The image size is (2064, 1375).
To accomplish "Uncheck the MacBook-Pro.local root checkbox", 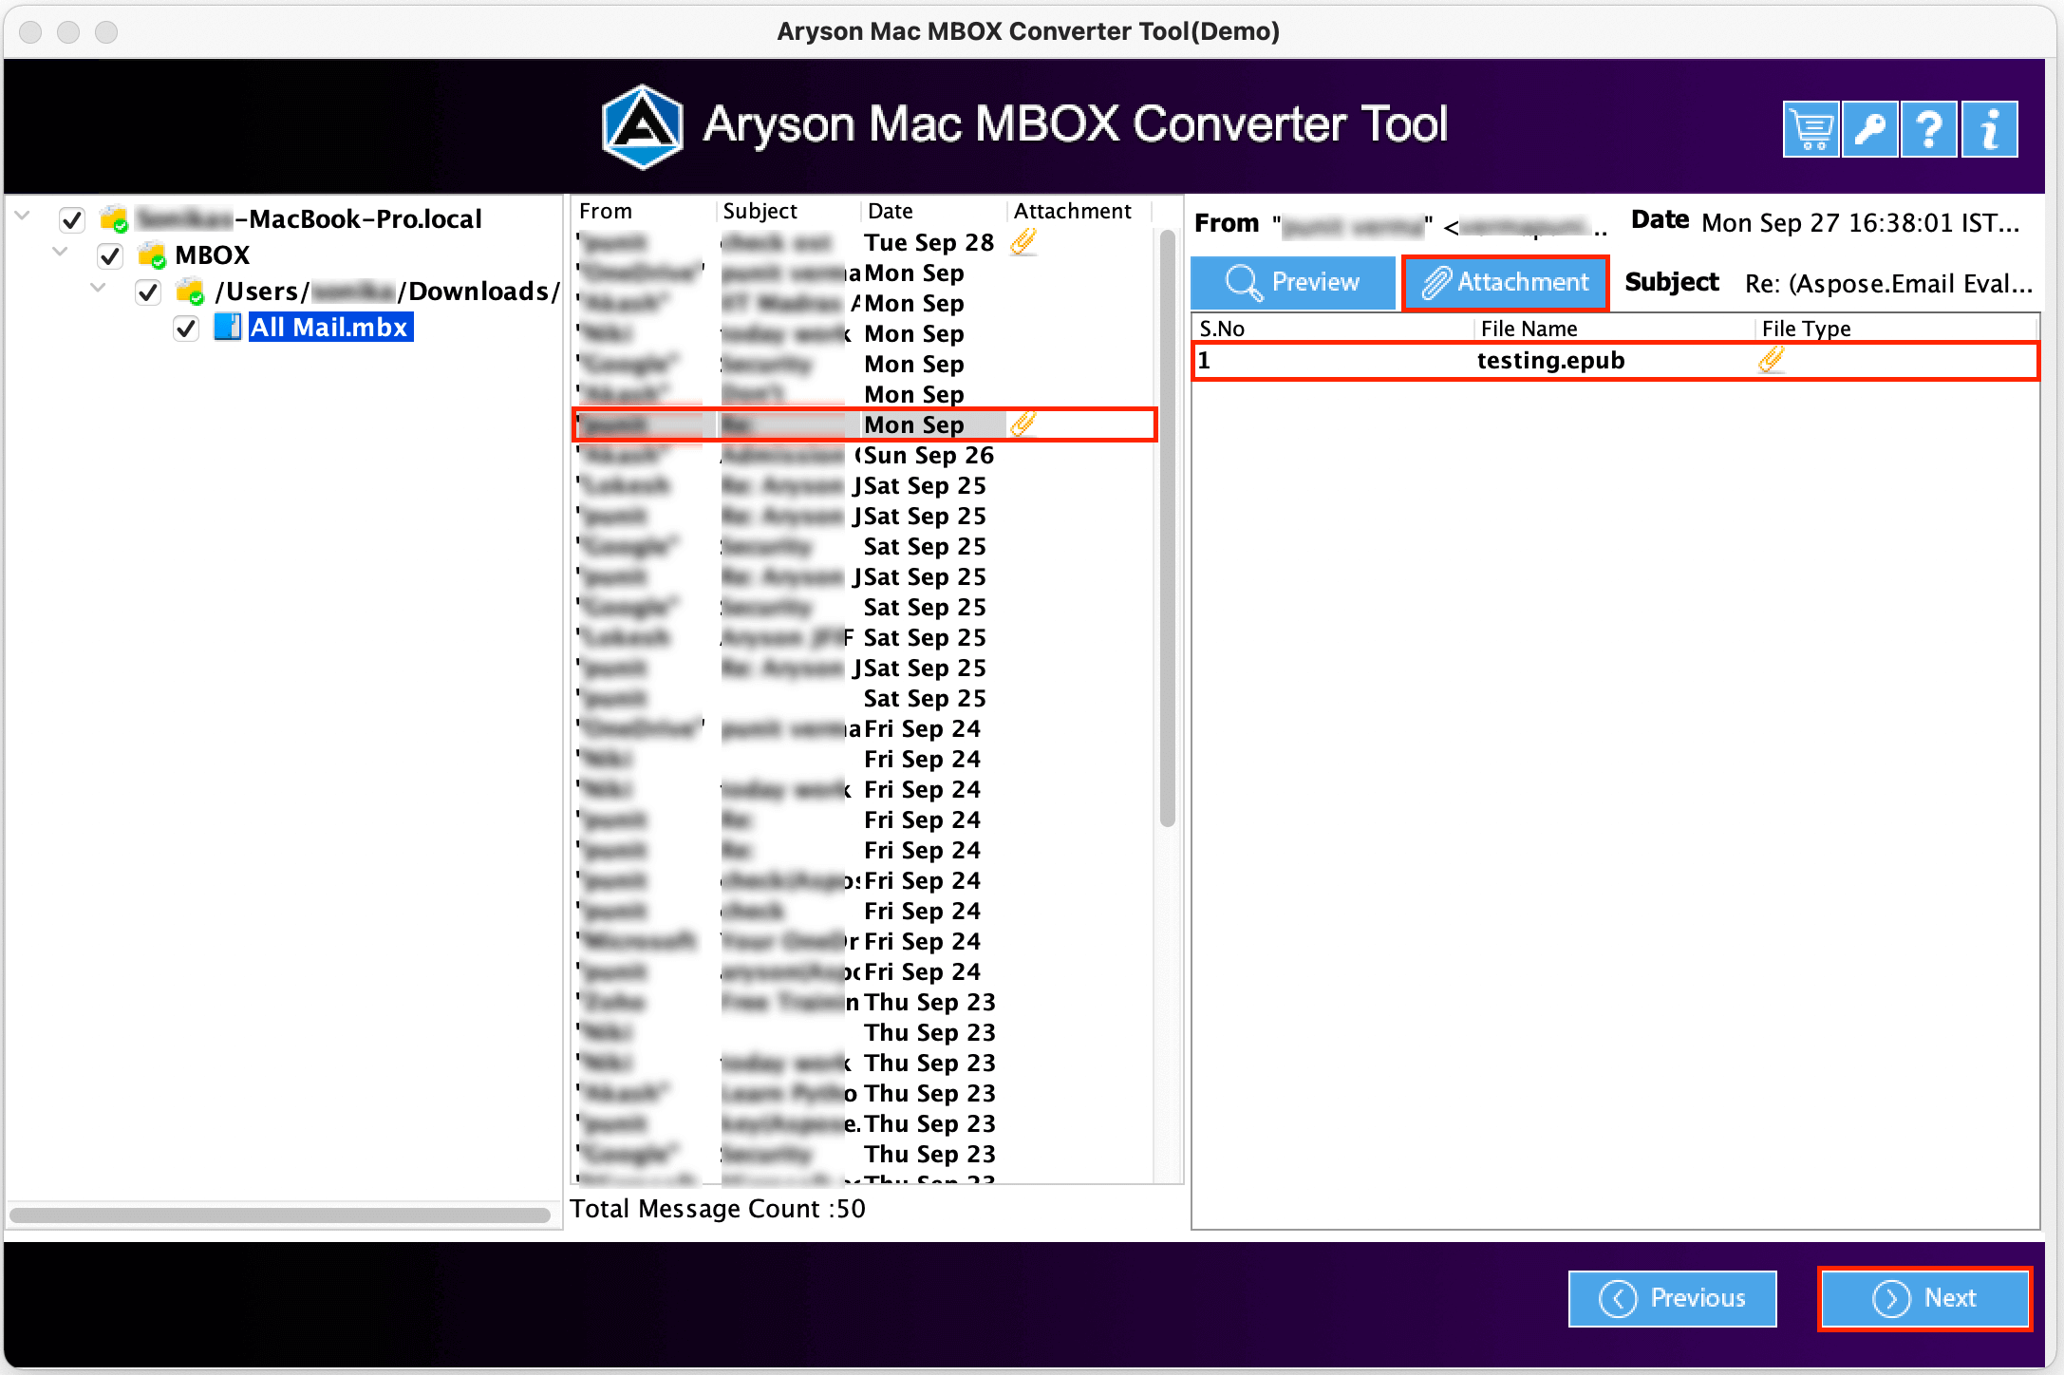I will 72,220.
